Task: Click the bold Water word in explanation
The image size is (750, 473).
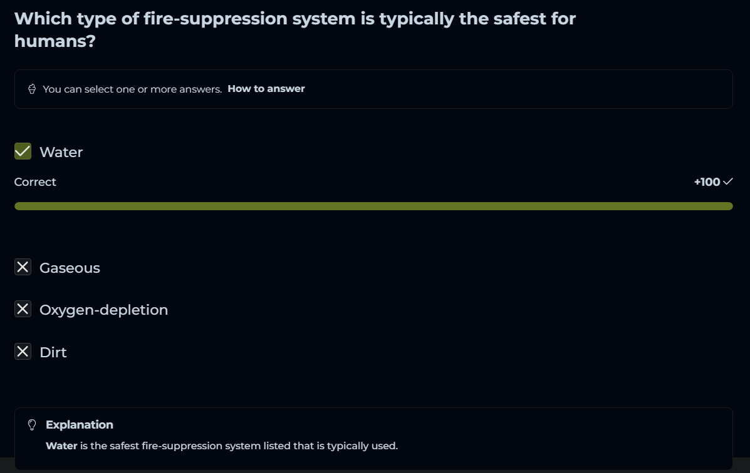Action: [61, 446]
